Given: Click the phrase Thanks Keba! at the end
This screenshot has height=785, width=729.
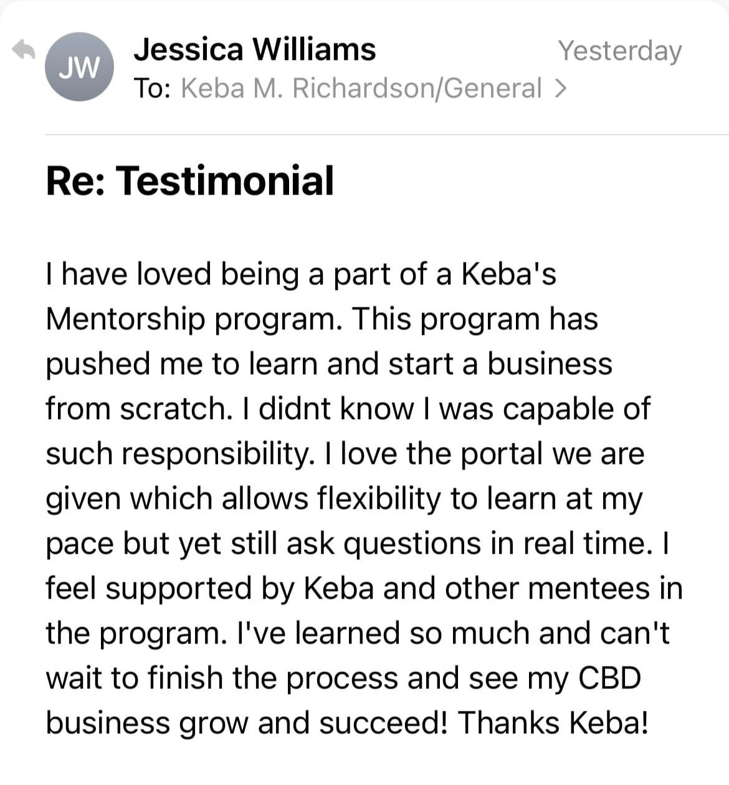Looking at the screenshot, I should pos(553,723).
